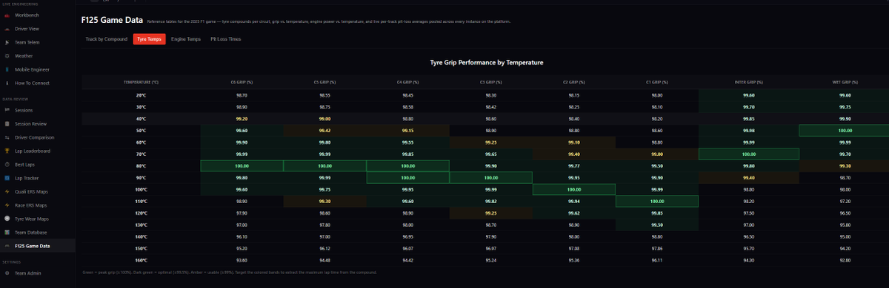Switch to Track by Compound tab

106,39
